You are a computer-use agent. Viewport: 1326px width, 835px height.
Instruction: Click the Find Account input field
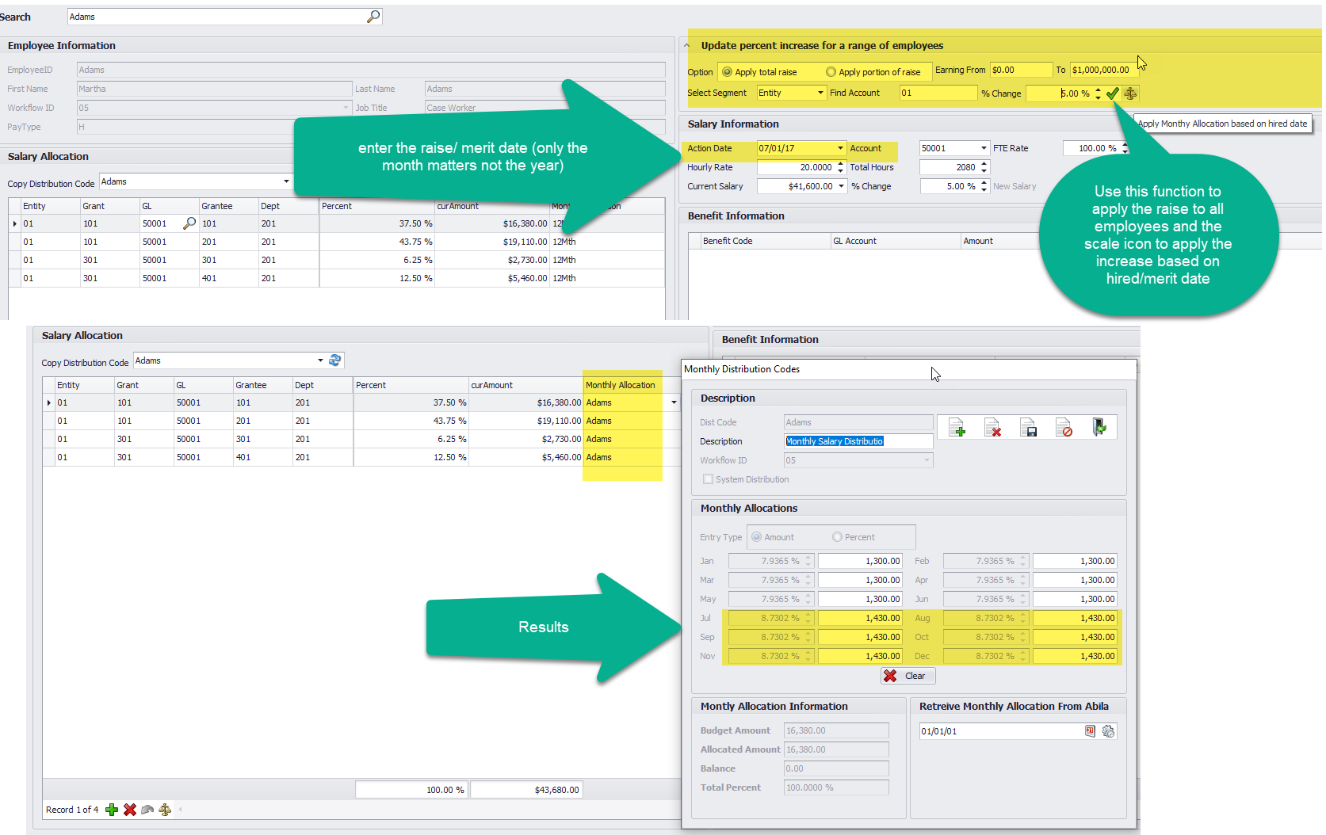938,93
